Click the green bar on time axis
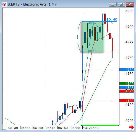Image resolution: width=136 pixels, height=132 pixels. click(100, 126)
